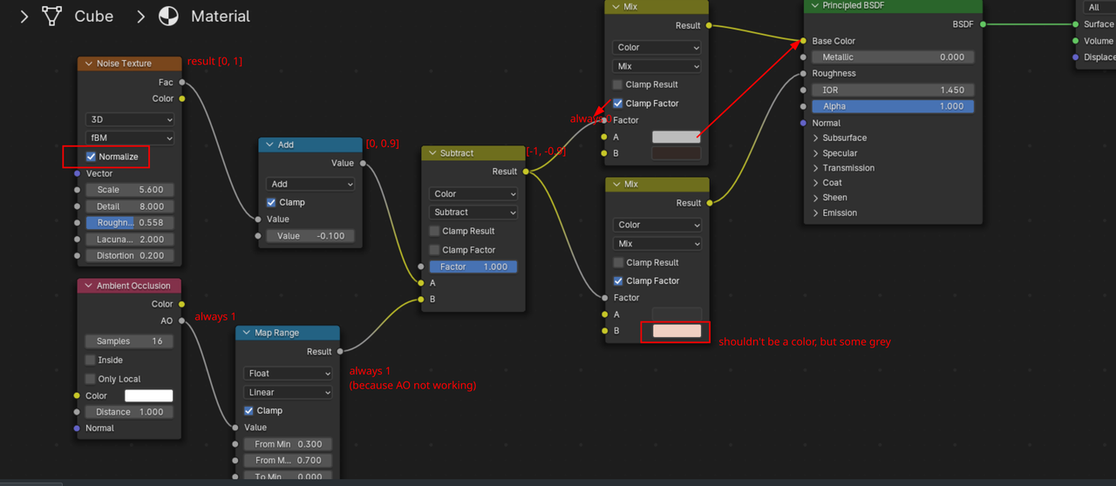Click the Alpha 1.000 slider
Screen dimensions: 1116x486
click(x=893, y=106)
